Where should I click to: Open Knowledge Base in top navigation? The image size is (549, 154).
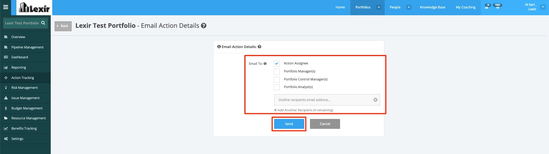pos(432,7)
